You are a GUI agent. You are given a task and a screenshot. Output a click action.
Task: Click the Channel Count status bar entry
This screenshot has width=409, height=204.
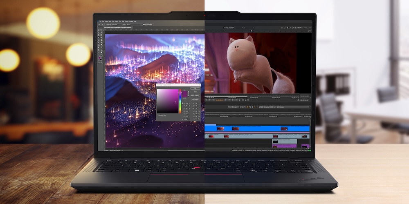tap(238, 151)
